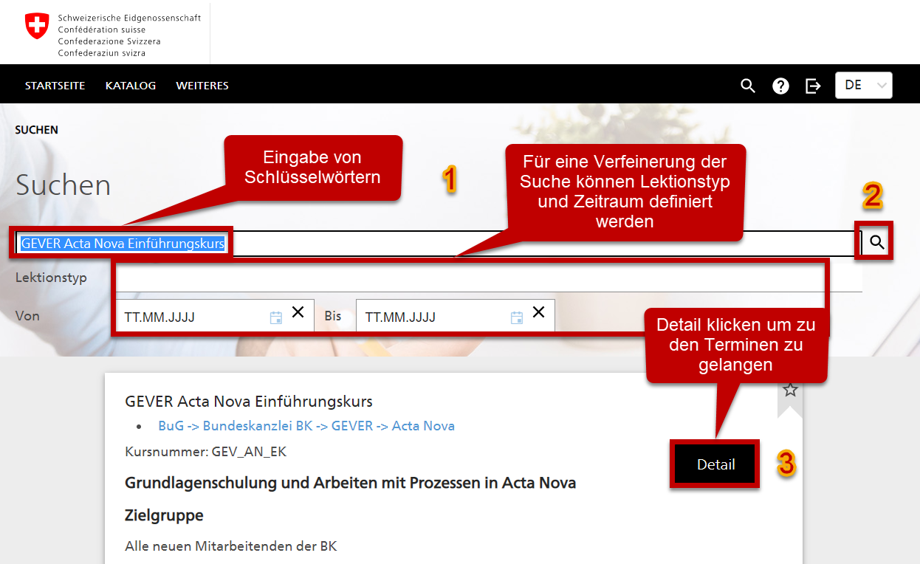Toggle favorite star on course card
Image resolution: width=920 pixels, height=564 pixels.
click(x=790, y=390)
